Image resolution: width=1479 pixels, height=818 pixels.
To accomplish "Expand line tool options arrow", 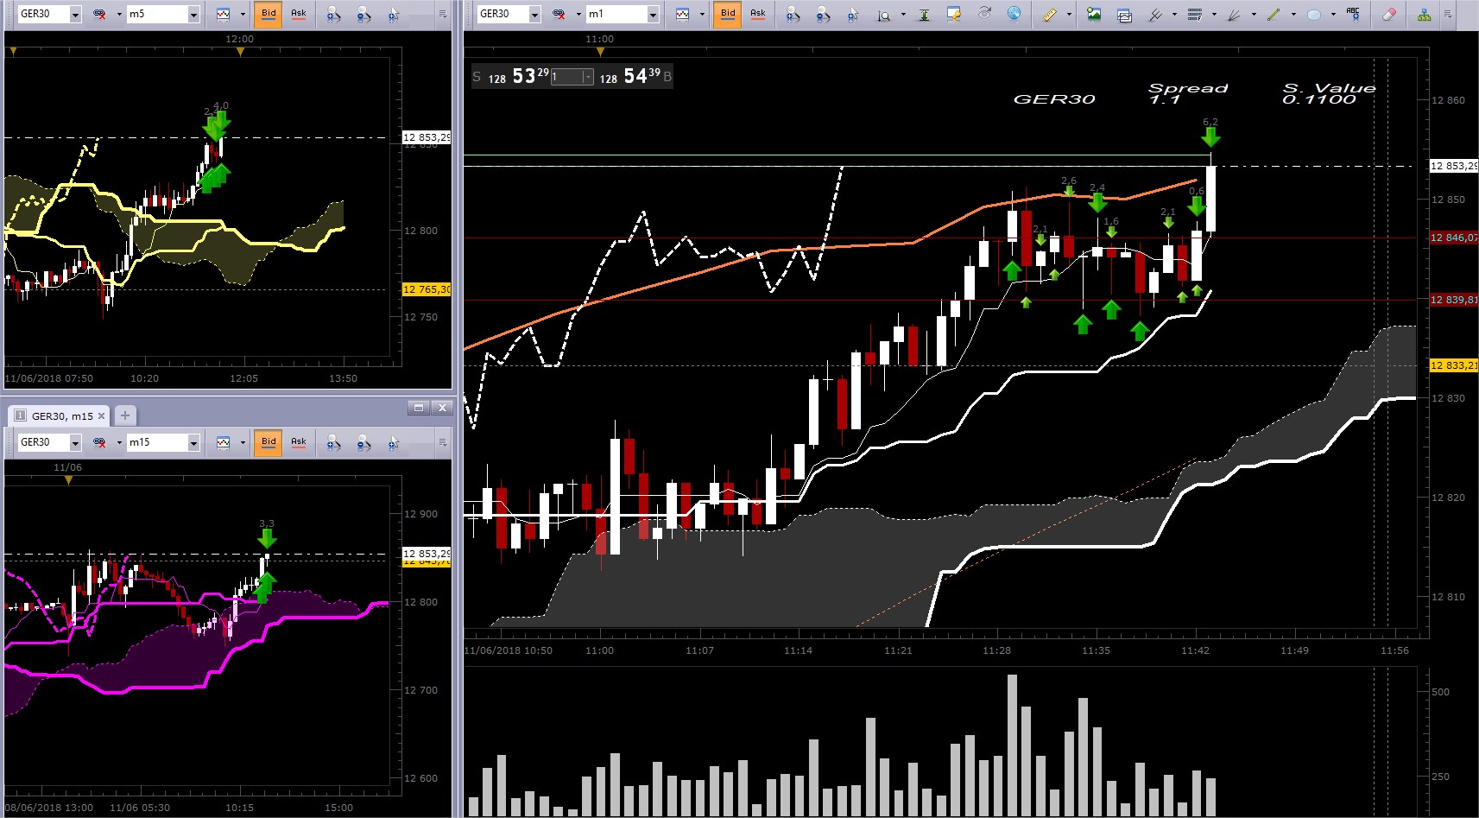I will [1293, 14].
